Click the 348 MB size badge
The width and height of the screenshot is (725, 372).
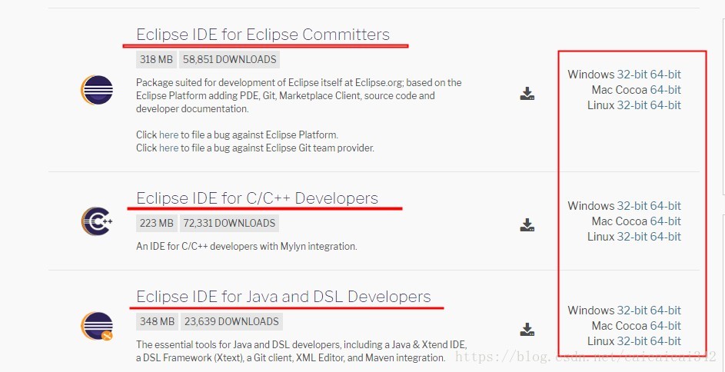point(157,321)
